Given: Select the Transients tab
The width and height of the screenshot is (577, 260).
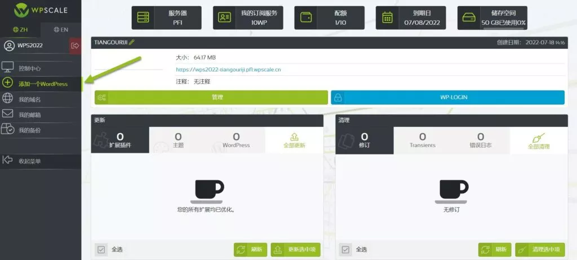Looking at the screenshot, I should pos(423,140).
